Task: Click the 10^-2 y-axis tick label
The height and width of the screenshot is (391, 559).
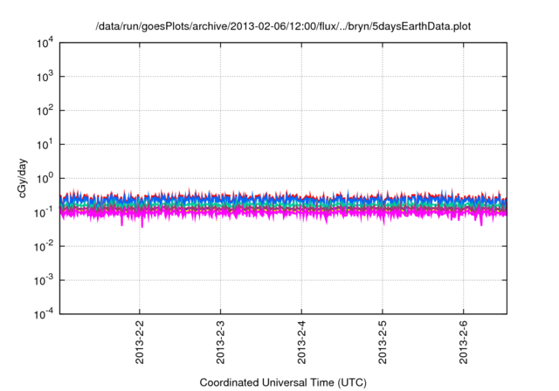Action: [44, 246]
